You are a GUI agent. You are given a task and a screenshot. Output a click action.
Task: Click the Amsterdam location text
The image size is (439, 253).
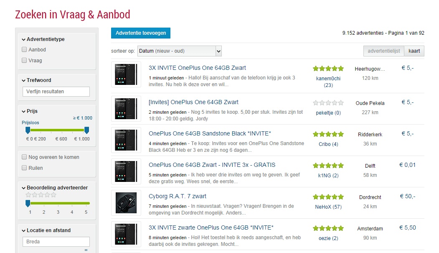370,229
